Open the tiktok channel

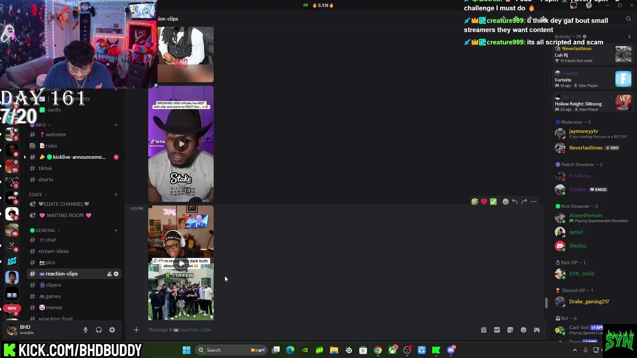pos(74,168)
